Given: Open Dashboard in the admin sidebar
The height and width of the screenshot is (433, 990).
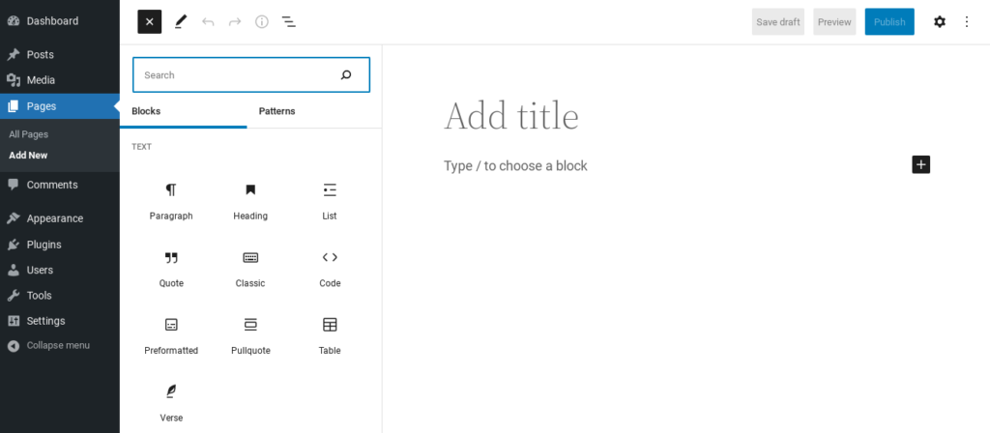Looking at the screenshot, I should click(x=60, y=21).
